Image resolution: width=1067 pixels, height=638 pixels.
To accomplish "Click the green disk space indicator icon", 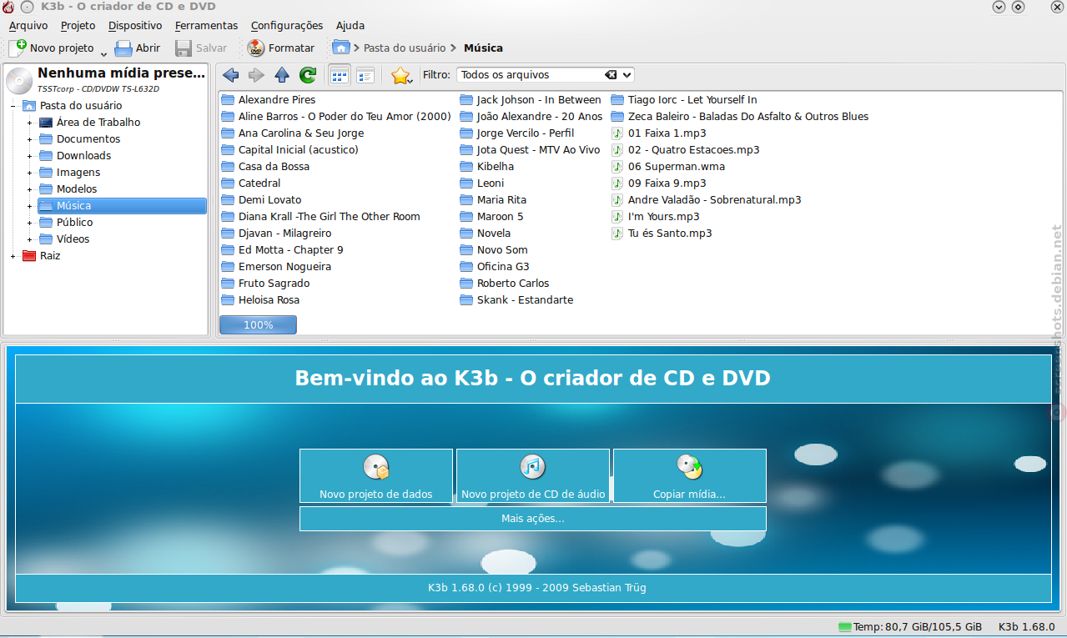I will [x=845, y=626].
